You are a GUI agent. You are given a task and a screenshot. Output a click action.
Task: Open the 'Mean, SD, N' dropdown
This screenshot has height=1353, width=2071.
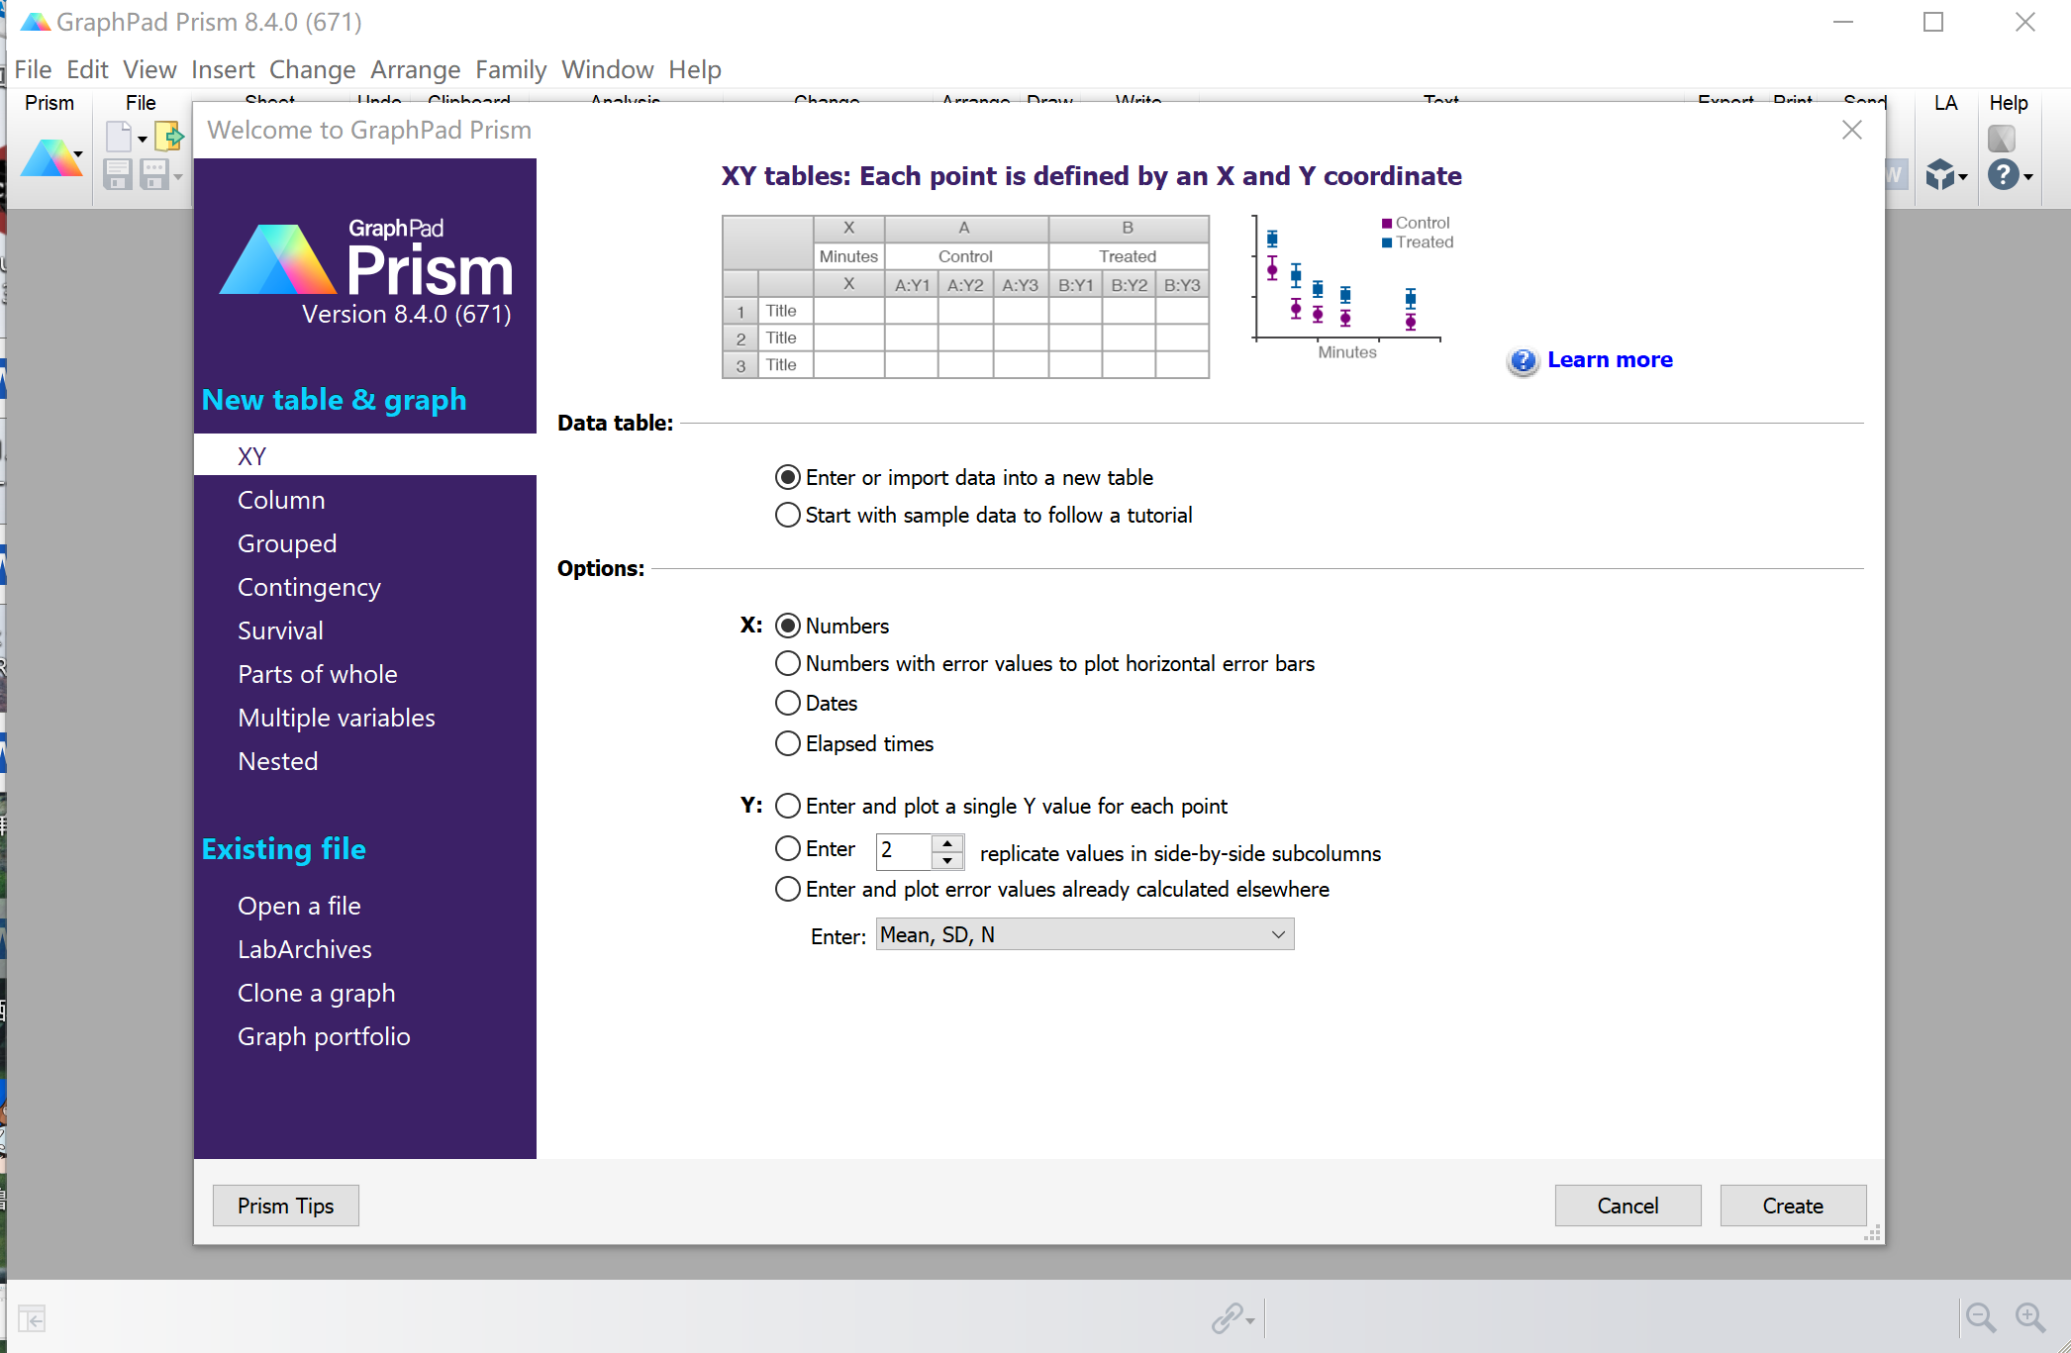click(1085, 935)
